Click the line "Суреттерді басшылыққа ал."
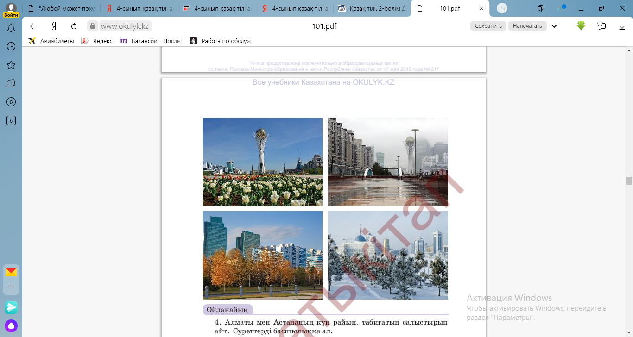Viewport: 633px width, 337px height. click(283, 331)
